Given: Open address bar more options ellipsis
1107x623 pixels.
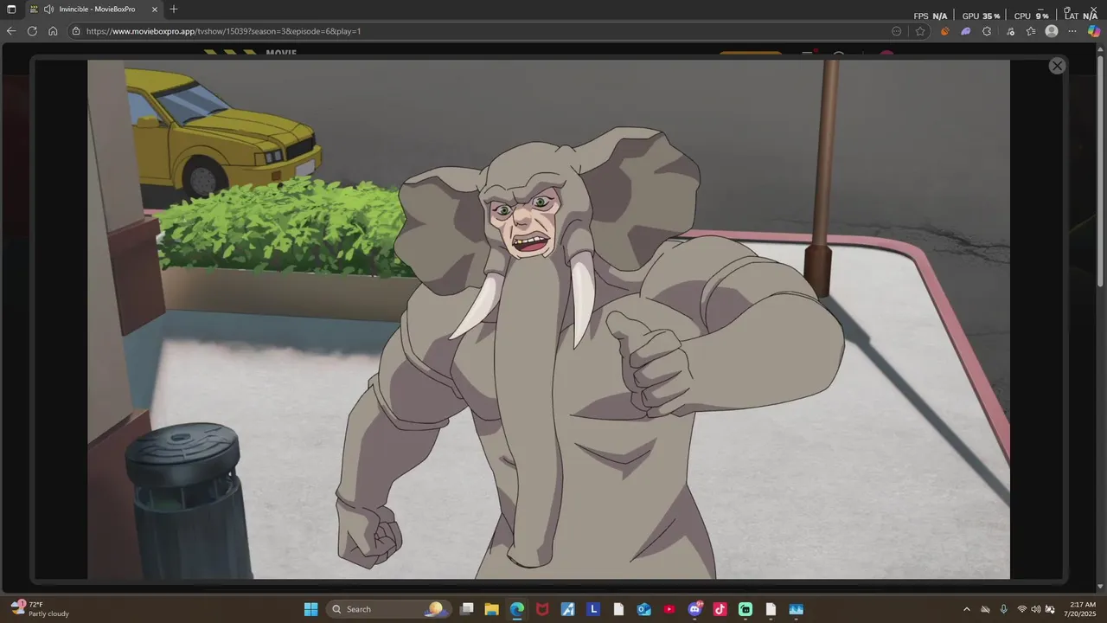Looking at the screenshot, I should click(x=896, y=31).
